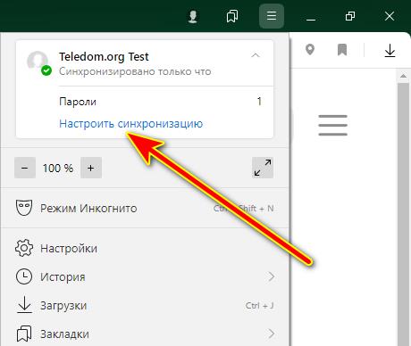Restore down the browser window
This screenshot has height=346, width=411.
tap(350, 16)
